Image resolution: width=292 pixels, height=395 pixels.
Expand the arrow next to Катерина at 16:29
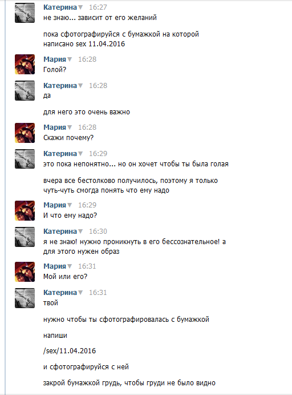pos(80,154)
